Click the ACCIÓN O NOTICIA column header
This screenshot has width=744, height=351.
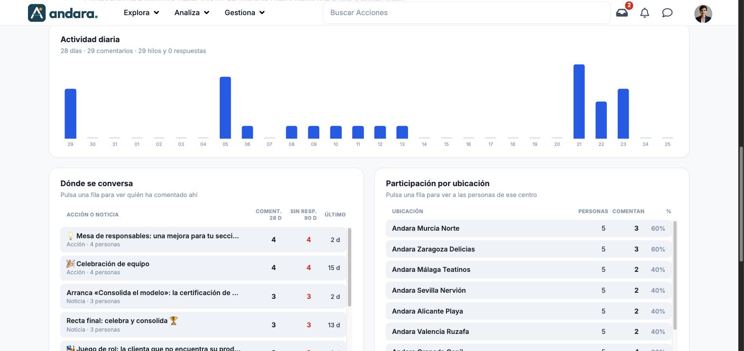coord(93,215)
